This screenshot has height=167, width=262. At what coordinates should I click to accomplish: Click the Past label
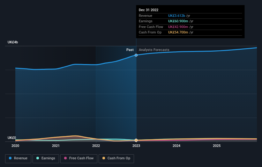coord(130,50)
